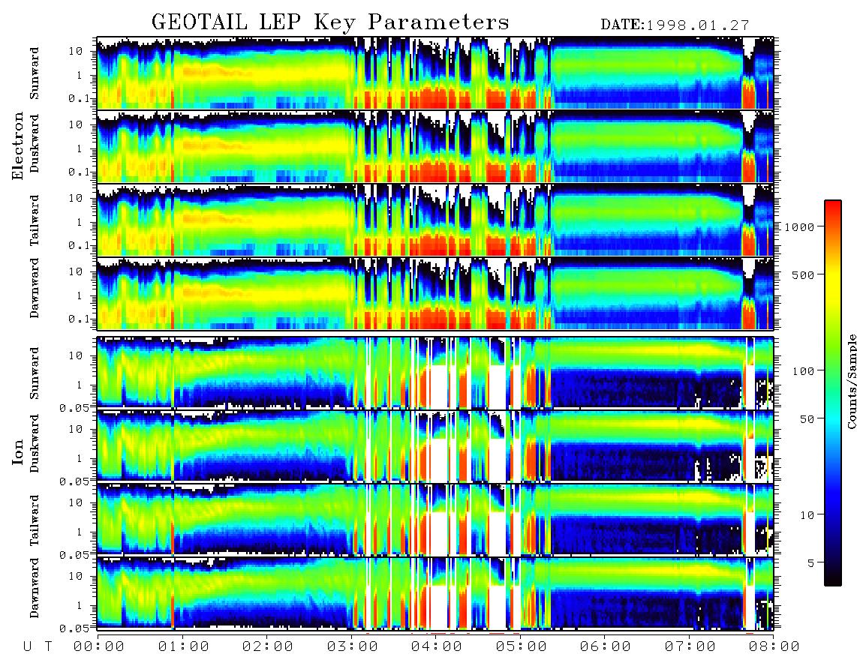Click the 0.05 tick of Ion Sunward panel
Screen dimensions: 857x660
coord(74,407)
